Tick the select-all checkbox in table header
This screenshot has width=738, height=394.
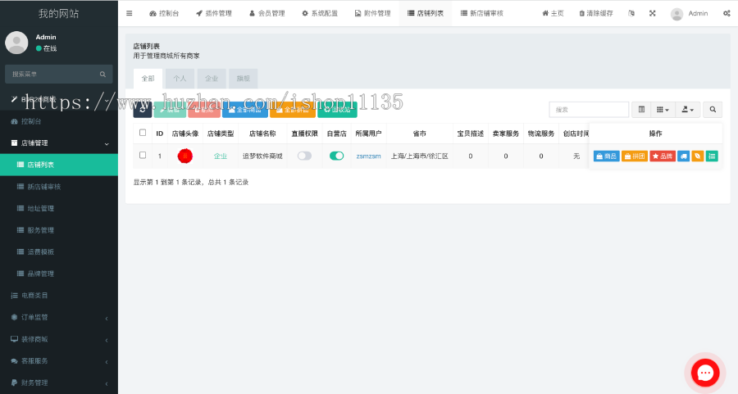[x=143, y=133]
